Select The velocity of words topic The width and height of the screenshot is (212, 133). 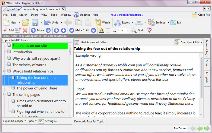click(x=29, y=65)
